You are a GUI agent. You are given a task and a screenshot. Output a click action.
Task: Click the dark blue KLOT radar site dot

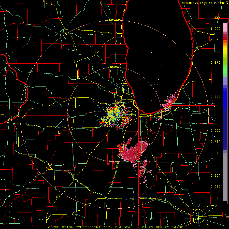[115, 115]
